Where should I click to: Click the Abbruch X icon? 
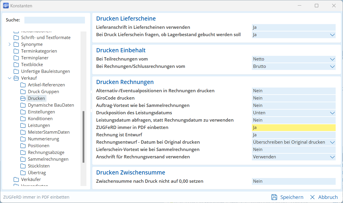312,197
